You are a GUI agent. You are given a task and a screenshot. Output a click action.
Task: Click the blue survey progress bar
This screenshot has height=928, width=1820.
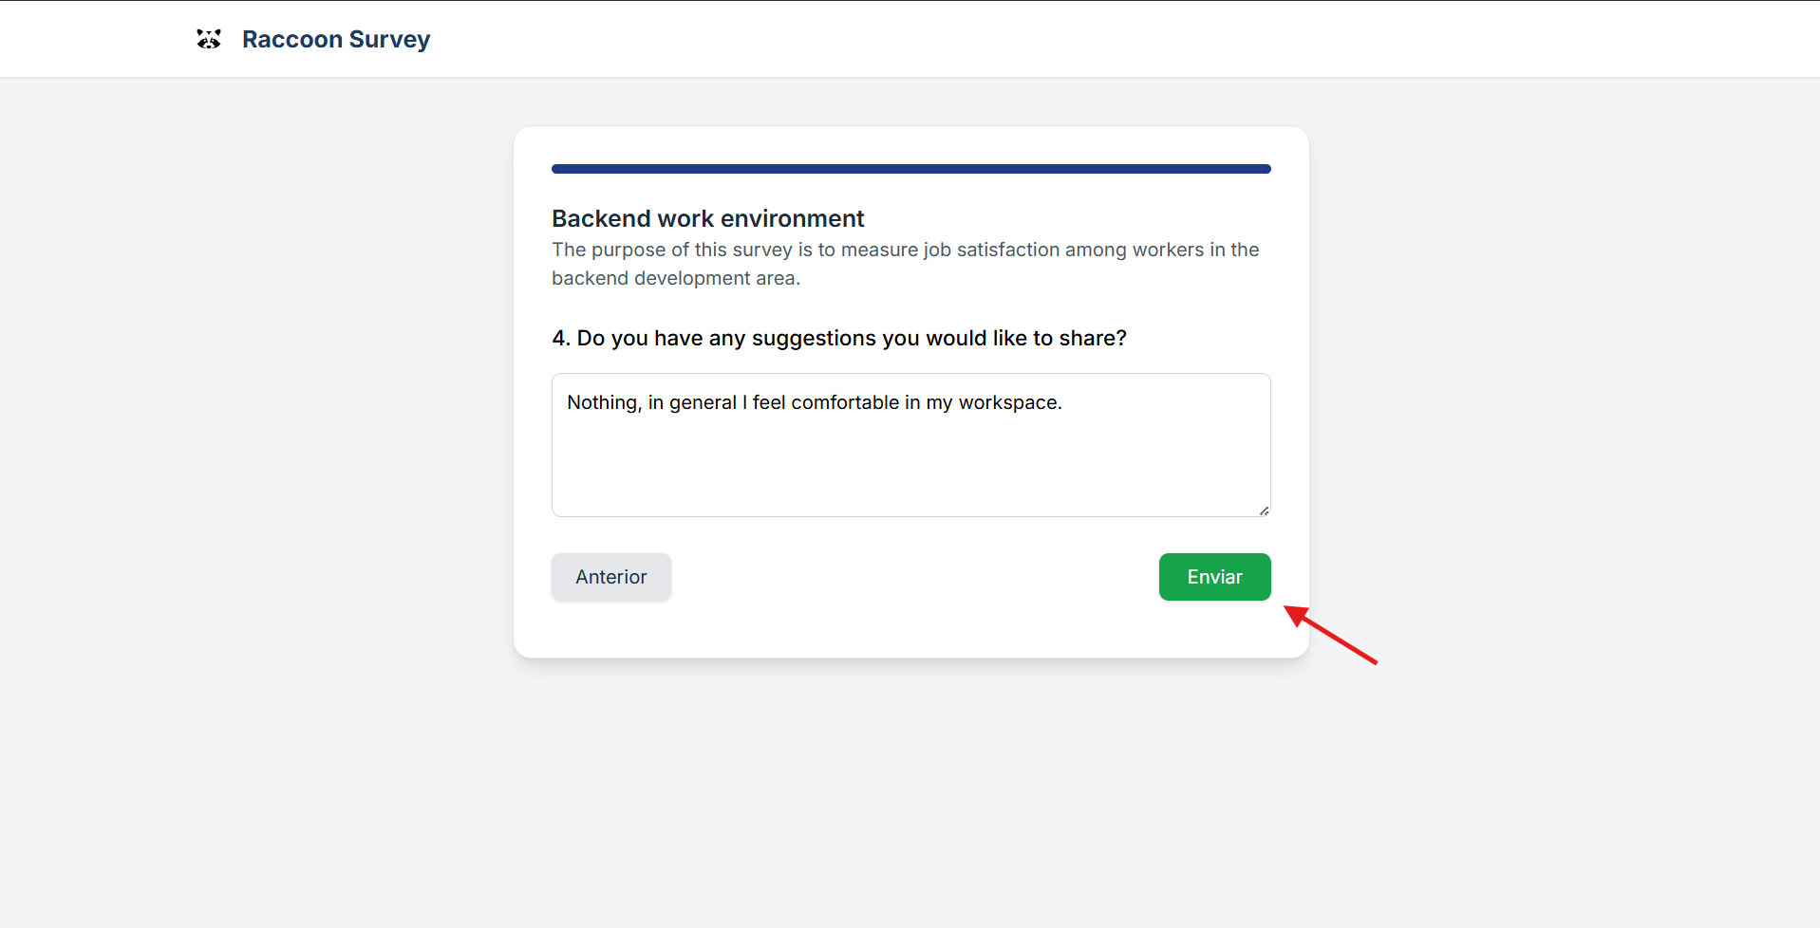[910, 169]
